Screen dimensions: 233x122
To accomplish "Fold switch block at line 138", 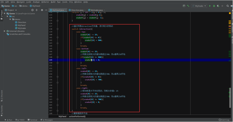I will tap(58, 29).
